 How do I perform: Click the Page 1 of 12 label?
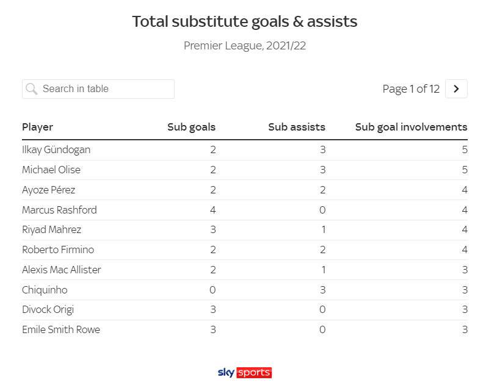coord(410,88)
